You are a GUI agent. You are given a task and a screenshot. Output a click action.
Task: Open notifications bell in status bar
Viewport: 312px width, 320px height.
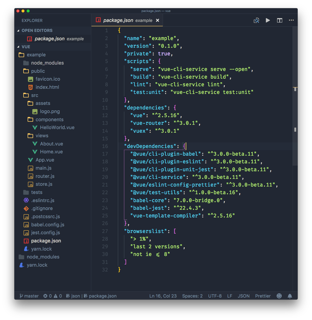click(290, 296)
